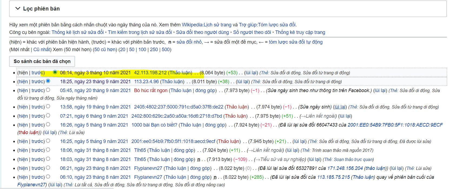
Task: Open Wikipedia:Lịch sử trang link
Action: [x=206, y=25]
